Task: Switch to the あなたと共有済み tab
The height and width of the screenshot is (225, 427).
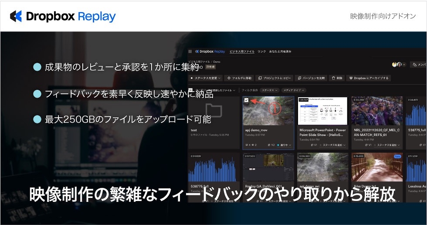Action: click(x=280, y=51)
